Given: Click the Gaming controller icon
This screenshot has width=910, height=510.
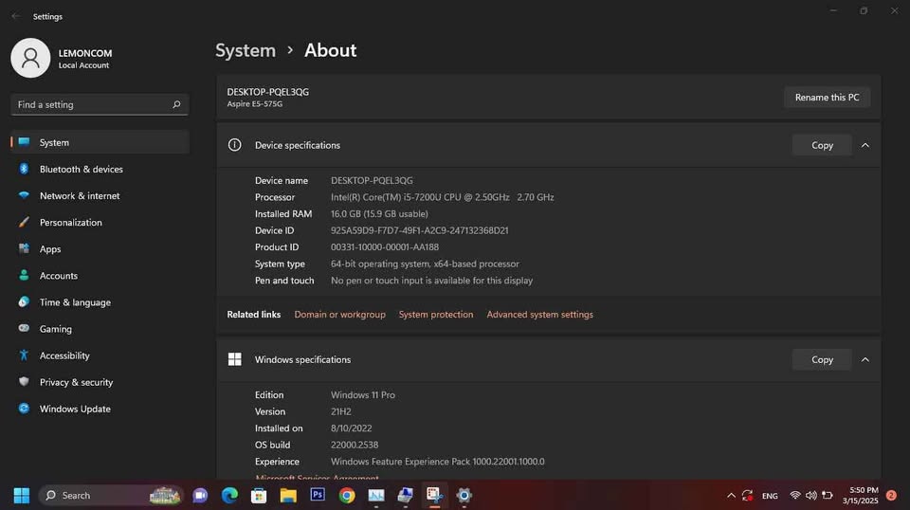Looking at the screenshot, I should 24,328.
